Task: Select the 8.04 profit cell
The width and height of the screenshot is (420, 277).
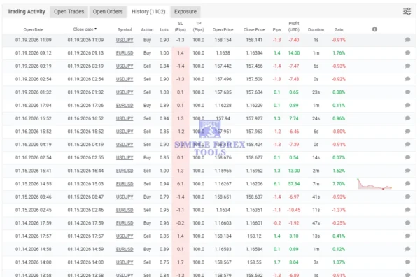Action: (x=294, y=262)
